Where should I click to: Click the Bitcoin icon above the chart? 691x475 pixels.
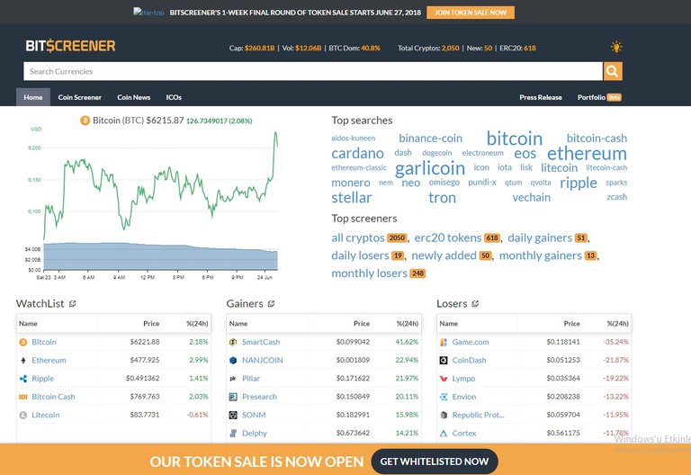85,121
